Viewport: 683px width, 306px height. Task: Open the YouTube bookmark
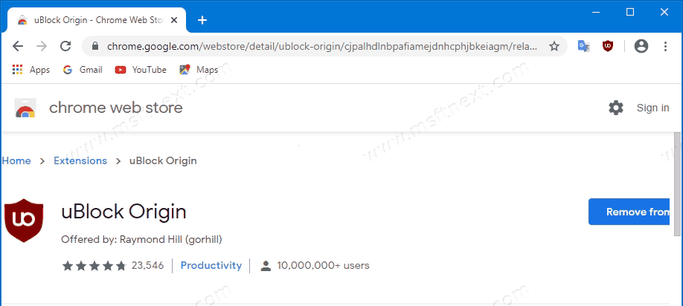(141, 70)
